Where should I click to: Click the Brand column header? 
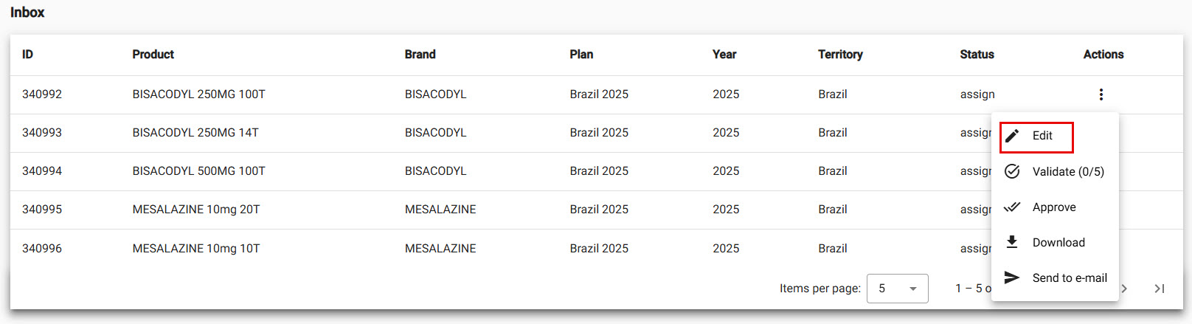(420, 55)
